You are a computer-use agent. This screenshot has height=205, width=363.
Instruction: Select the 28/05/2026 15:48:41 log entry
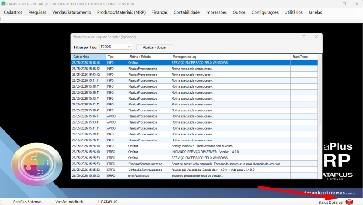(194, 86)
